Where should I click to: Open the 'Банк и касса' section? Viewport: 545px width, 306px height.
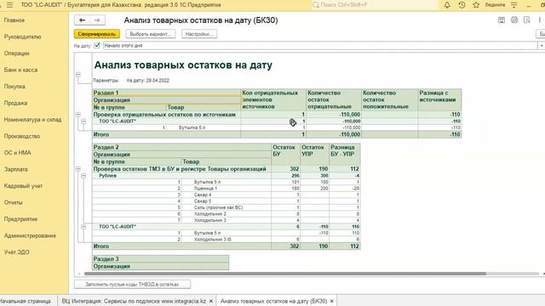click(x=20, y=70)
